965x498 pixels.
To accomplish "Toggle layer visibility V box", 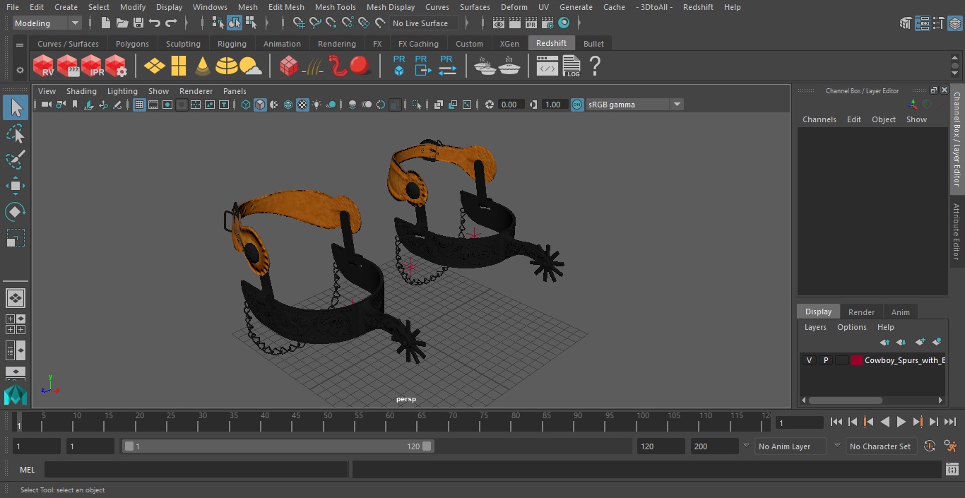I will tap(809, 360).
